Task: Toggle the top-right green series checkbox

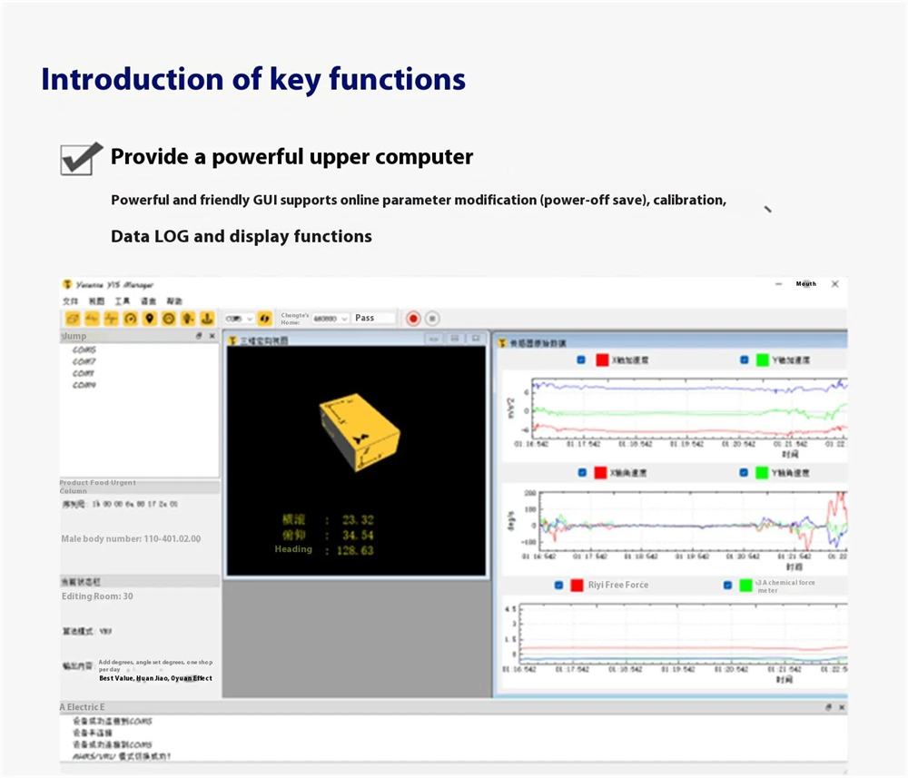Action: [744, 360]
